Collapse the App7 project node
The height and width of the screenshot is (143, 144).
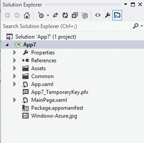pos(7,45)
